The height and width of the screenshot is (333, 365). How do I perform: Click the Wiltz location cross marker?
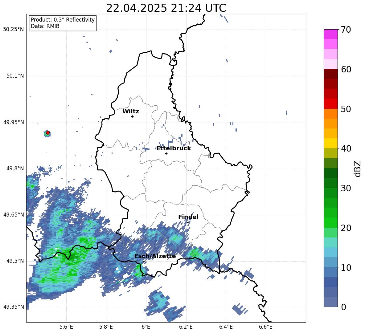click(x=133, y=116)
